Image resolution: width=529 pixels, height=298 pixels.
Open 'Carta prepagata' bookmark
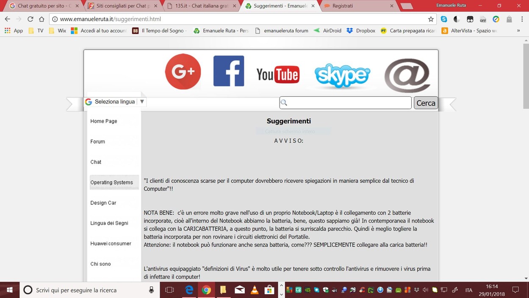(409, 31)
